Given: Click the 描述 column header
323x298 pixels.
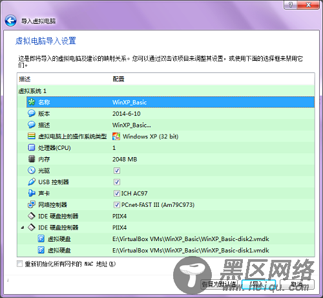Looking at the screenshot, I should 64,79.
